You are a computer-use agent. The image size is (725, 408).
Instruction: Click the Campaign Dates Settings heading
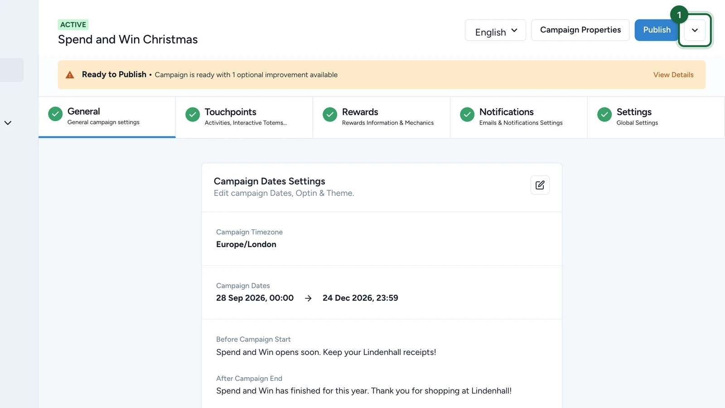click(270, 181)
